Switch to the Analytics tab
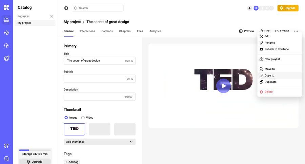Image resolution: width=305 pixels, height=164 pixels. (155, 31)
